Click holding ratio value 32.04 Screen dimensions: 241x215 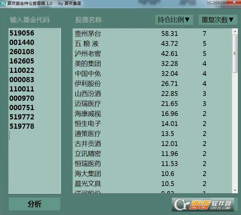(x=169, y=74)
